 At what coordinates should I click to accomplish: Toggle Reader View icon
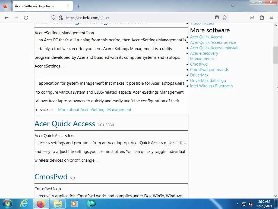[217, 17]
